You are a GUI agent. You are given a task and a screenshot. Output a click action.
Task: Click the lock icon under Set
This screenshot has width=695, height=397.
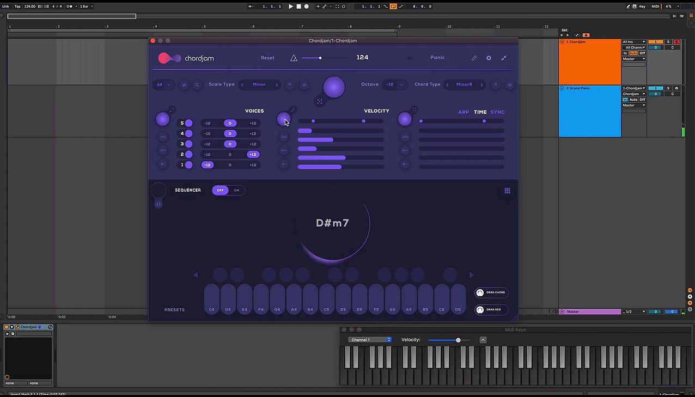586,35
